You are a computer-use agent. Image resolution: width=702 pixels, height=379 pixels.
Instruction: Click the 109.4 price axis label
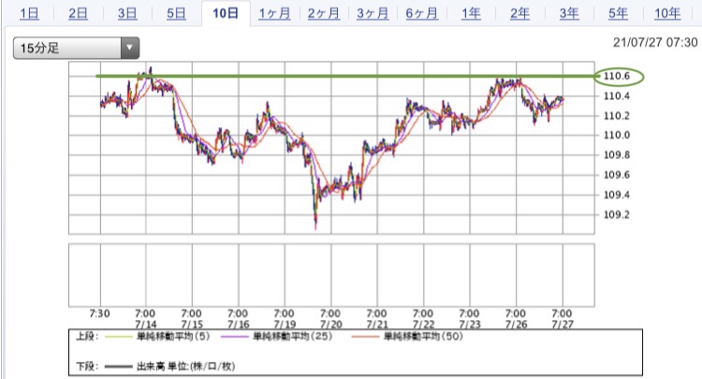point(617,195)
